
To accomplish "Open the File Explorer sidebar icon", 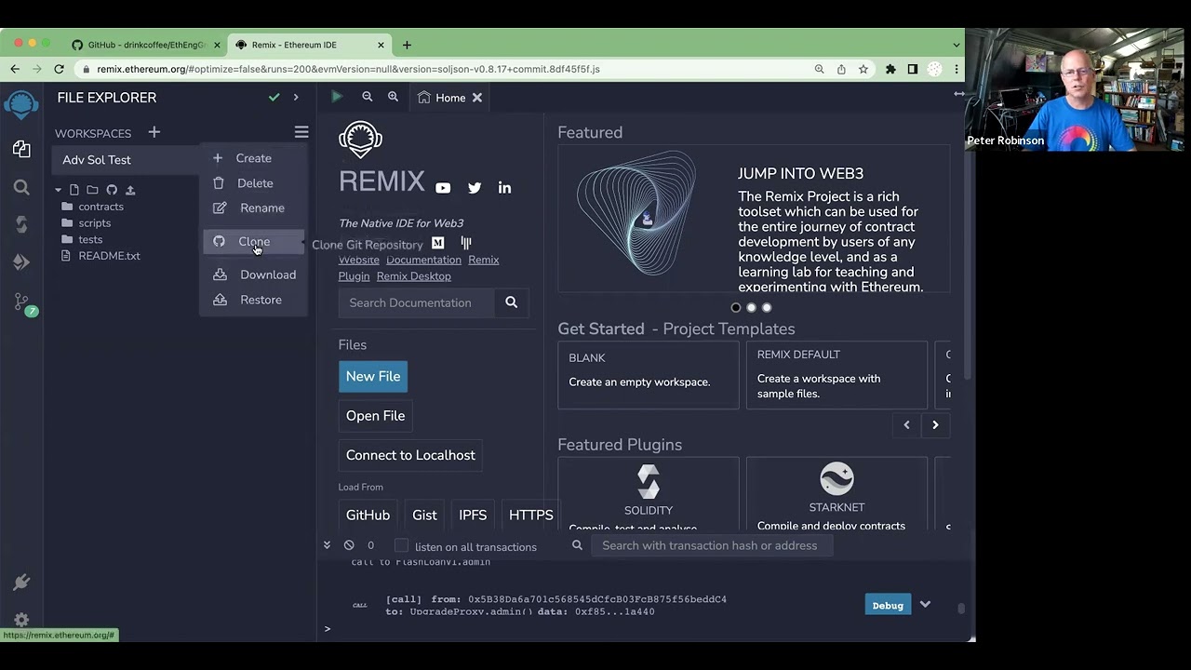I will 21,149.
